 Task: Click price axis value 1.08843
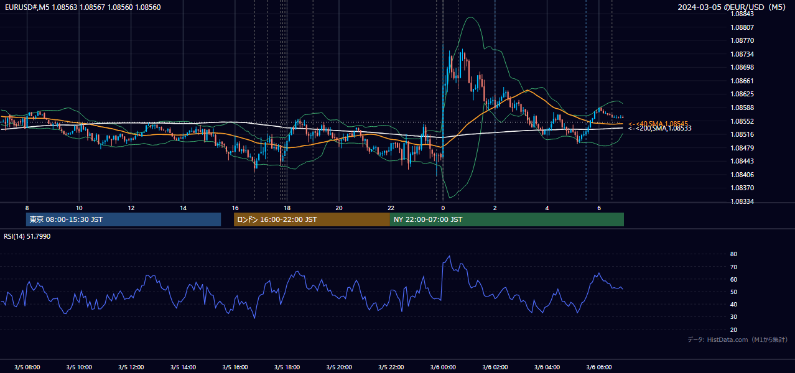pos(742,14)
